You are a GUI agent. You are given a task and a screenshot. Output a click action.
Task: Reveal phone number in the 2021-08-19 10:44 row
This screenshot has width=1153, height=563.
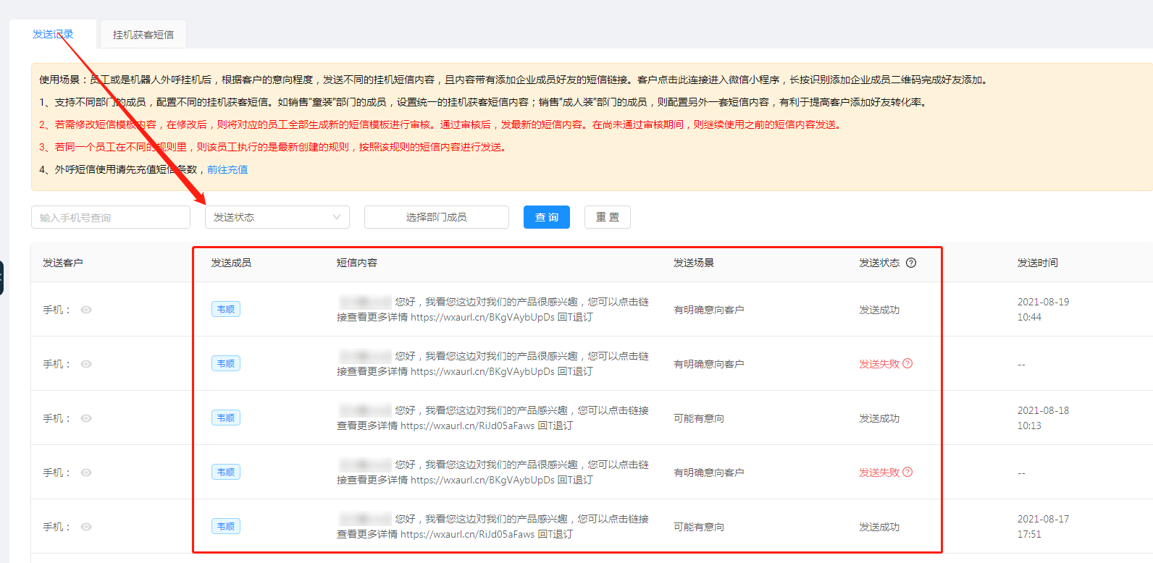point(86,310)
